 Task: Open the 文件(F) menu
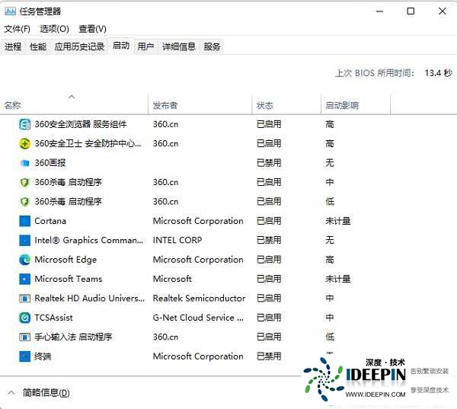click(18, 29)
